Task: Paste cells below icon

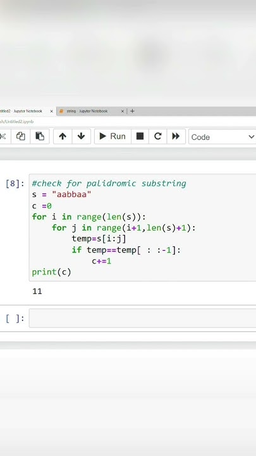Action: click(39, 136)
